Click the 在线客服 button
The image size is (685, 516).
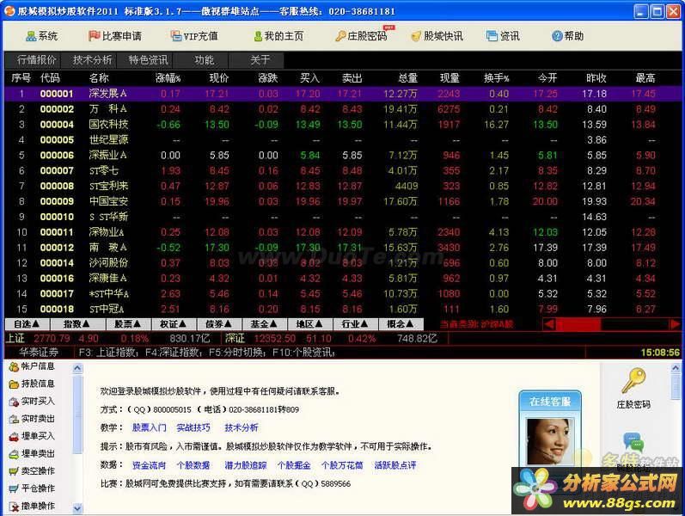pyautogui.click(x=550, y=402)
